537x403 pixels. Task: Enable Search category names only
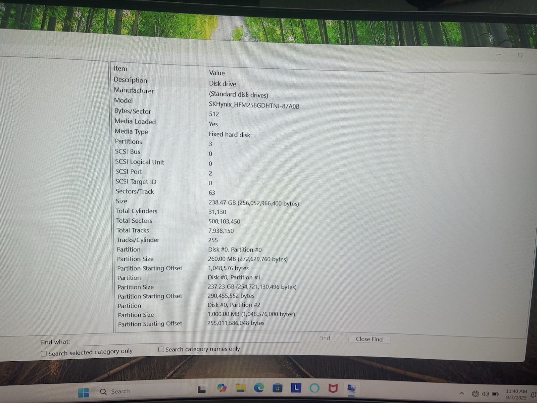161,349
